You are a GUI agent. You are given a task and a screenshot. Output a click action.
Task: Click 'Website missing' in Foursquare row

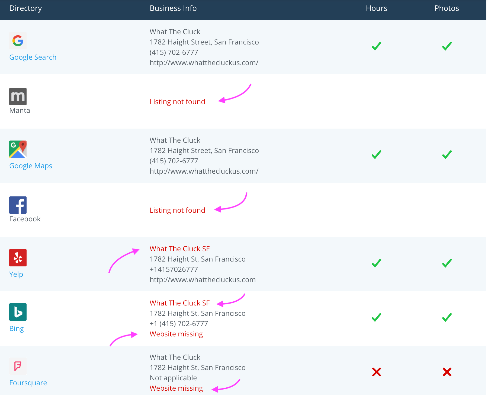point(176,388)
